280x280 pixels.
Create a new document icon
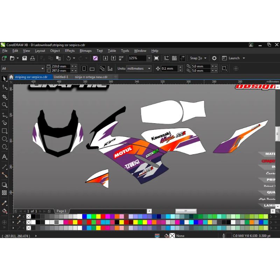click(x=4, y=58)
